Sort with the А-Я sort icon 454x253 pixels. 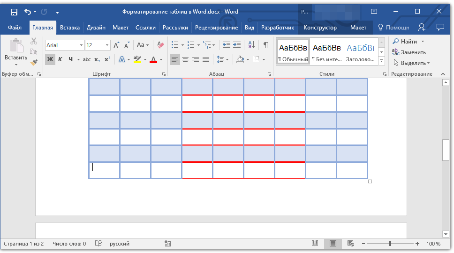(x=251, y=45)
